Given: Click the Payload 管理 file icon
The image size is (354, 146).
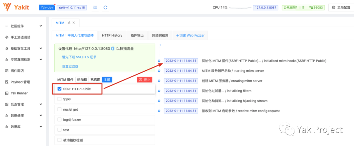Looking at the screenshot, I should 7,82.
